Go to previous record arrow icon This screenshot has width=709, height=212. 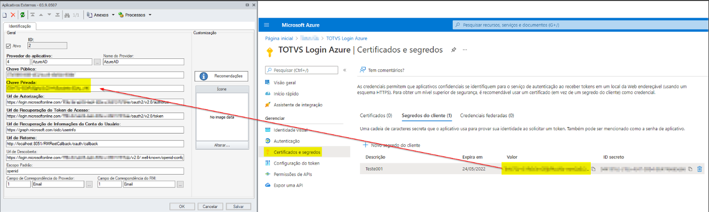tap(41, 15)
